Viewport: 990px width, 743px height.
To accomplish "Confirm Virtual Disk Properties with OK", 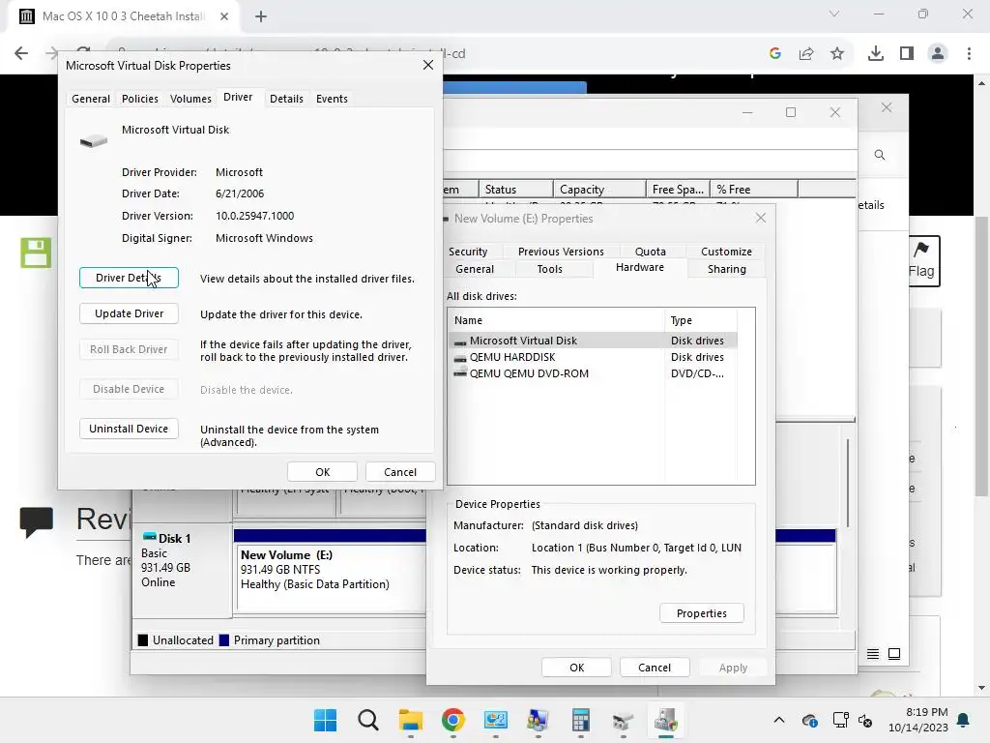I will (x=323, y=472).
